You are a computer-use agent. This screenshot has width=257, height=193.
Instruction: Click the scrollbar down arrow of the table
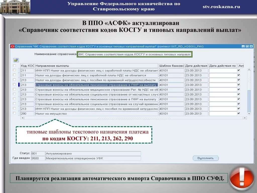pyautogui.click(x=249, y=114)
